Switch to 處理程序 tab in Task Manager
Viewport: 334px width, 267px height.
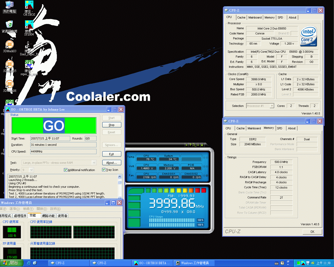click(20, 216)
